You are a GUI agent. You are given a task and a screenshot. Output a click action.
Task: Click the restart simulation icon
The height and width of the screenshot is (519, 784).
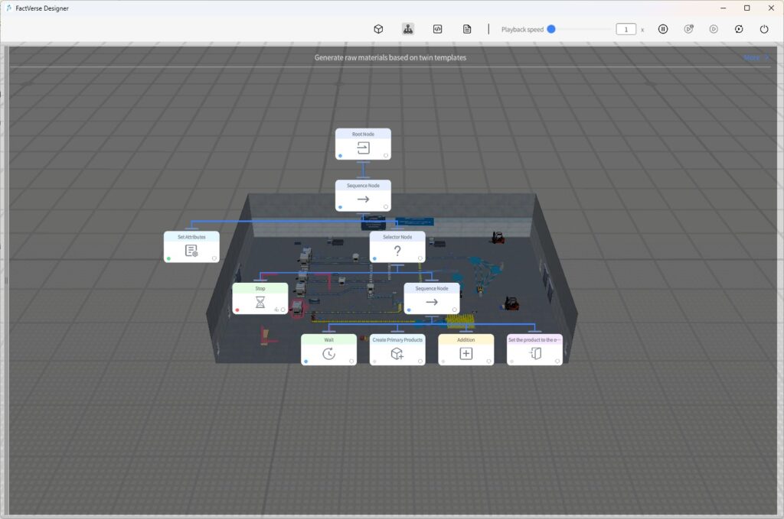(738, 28)
